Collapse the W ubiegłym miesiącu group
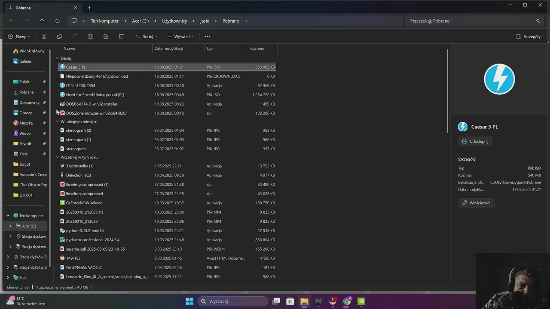The height and width of the screenshot is (309, 550). pyautogui.click(x=58, y=121)
